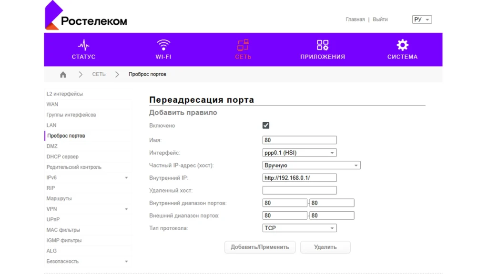The width and height of the screenshot is (488, 274).
Task: Open RIP in sidebar
Action: point(51,188)
